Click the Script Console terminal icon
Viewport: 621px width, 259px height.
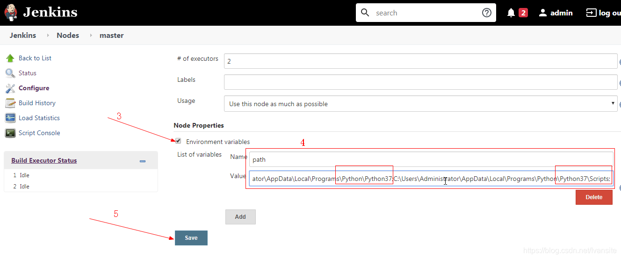click(x=10, y=133)
